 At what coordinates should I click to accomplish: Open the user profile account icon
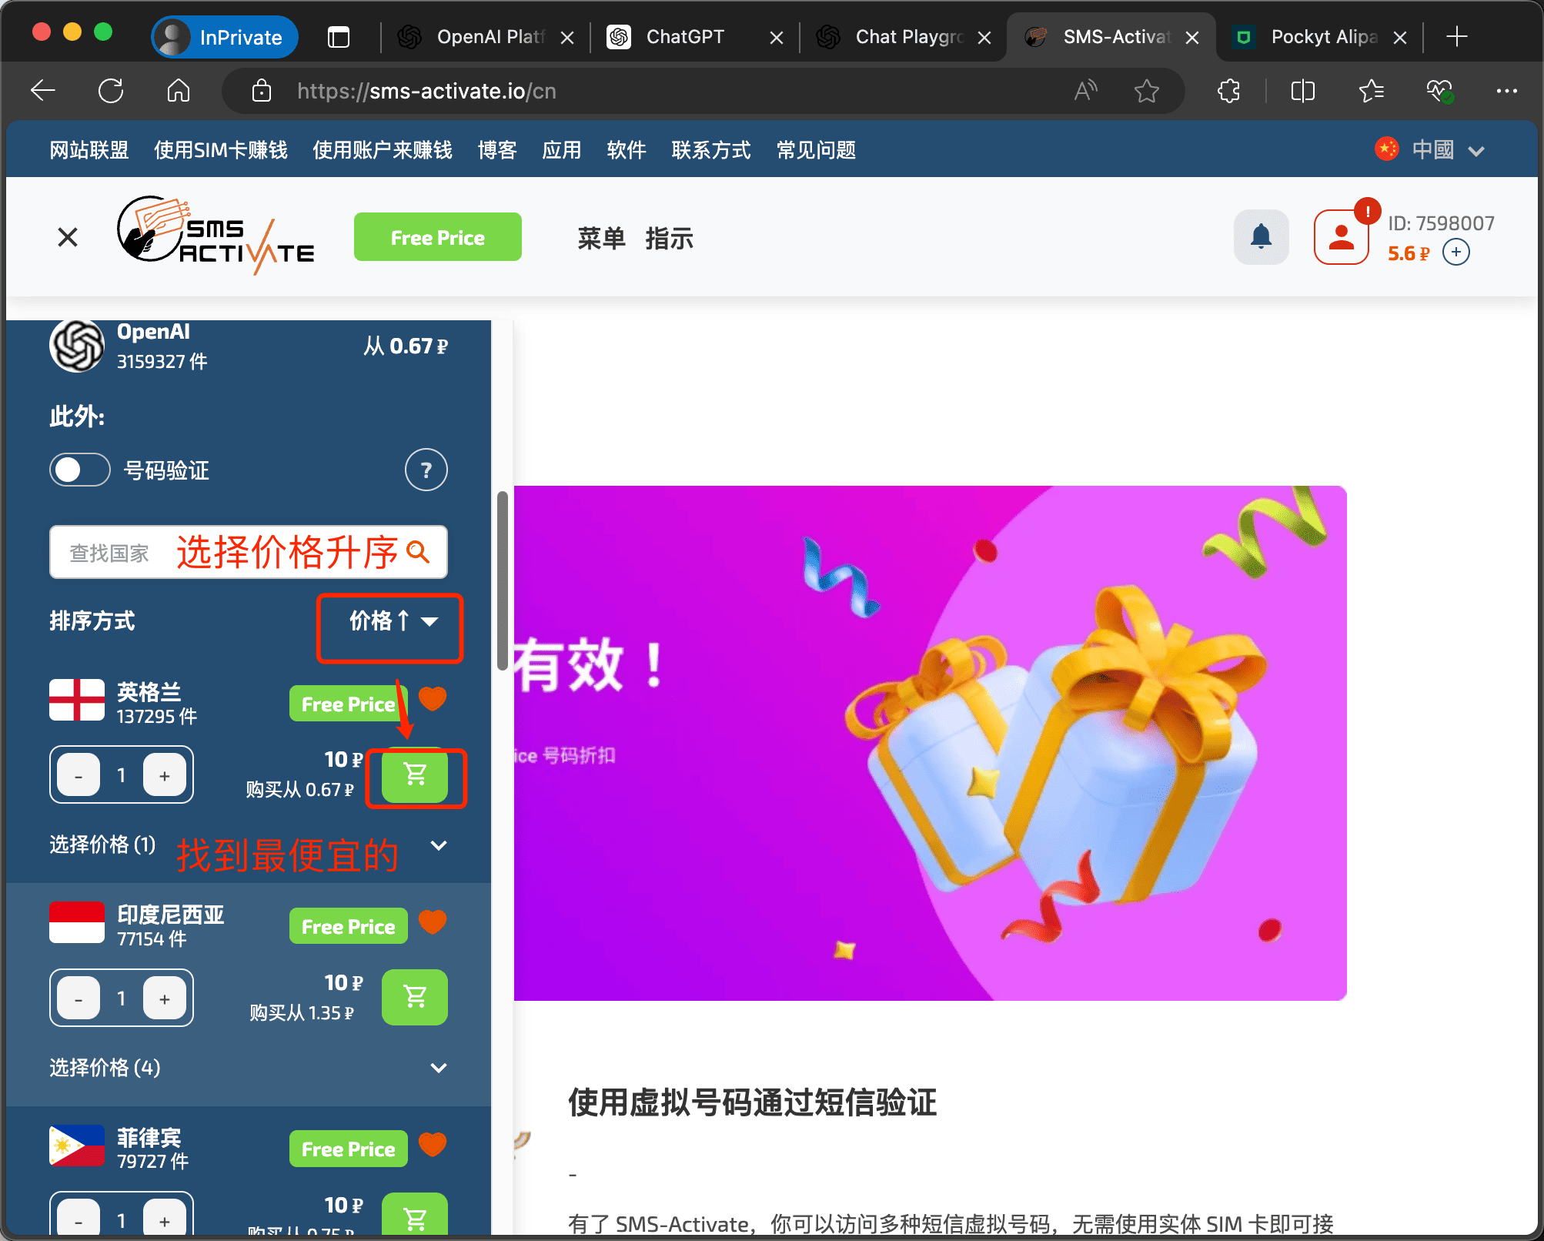coord(1341,237)
